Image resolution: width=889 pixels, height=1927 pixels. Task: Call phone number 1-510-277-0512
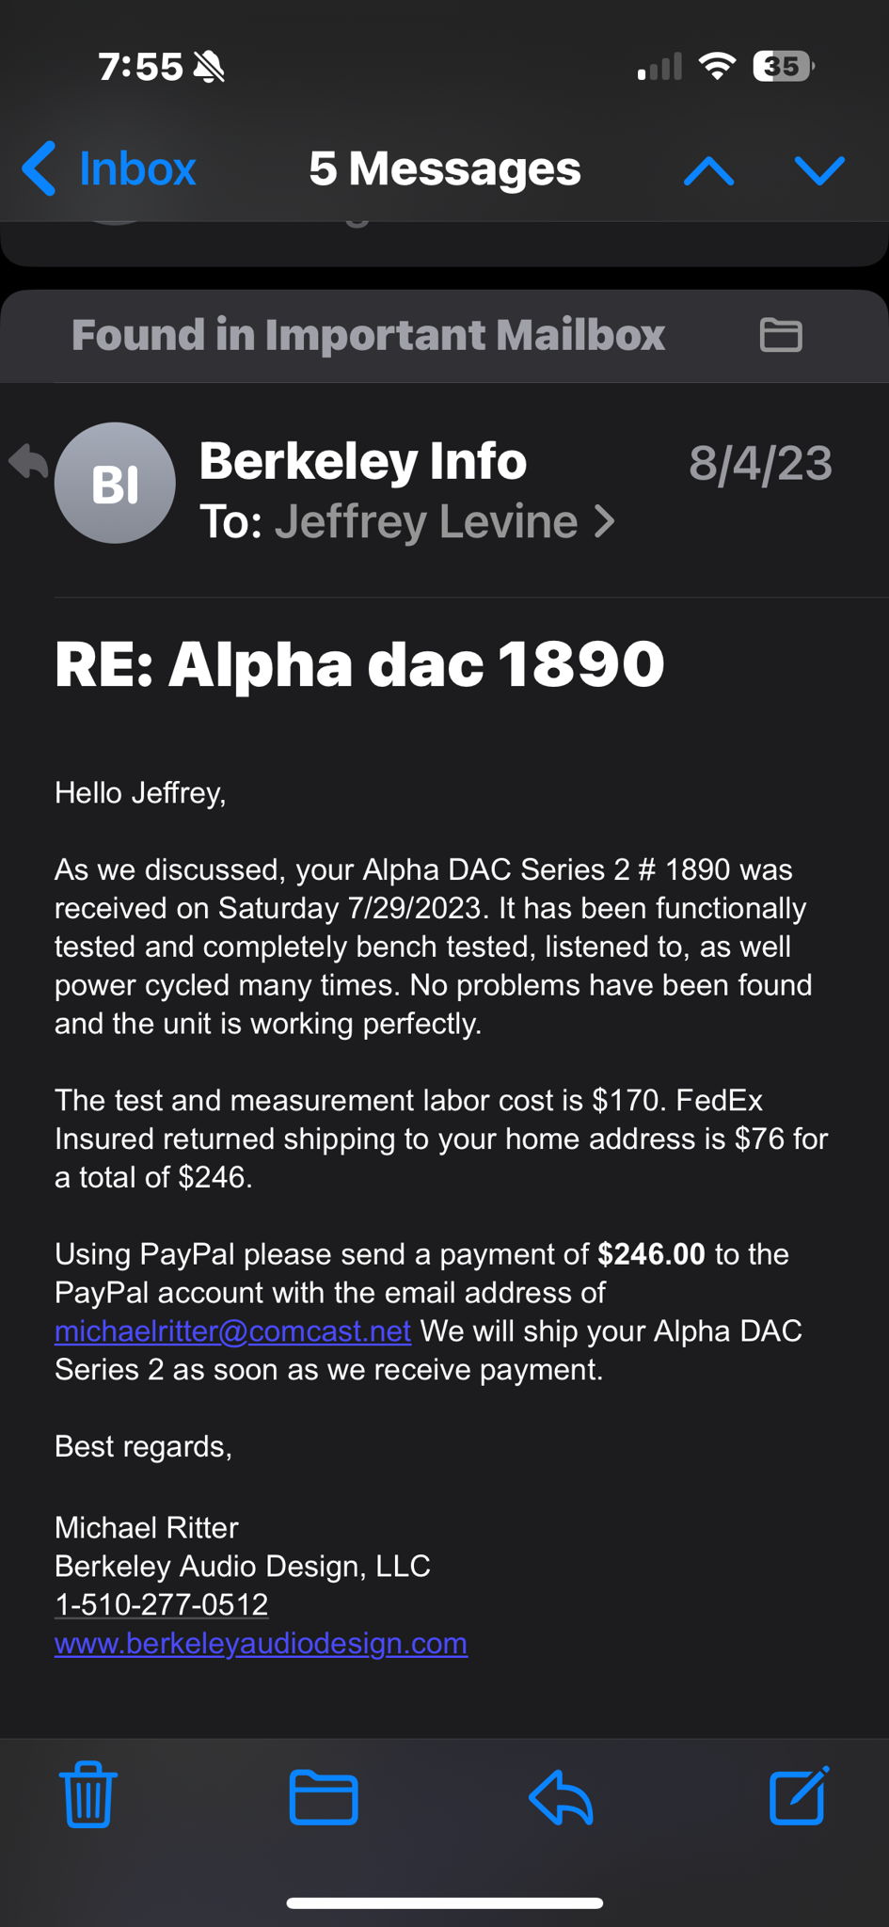(x=161, y=1604)
